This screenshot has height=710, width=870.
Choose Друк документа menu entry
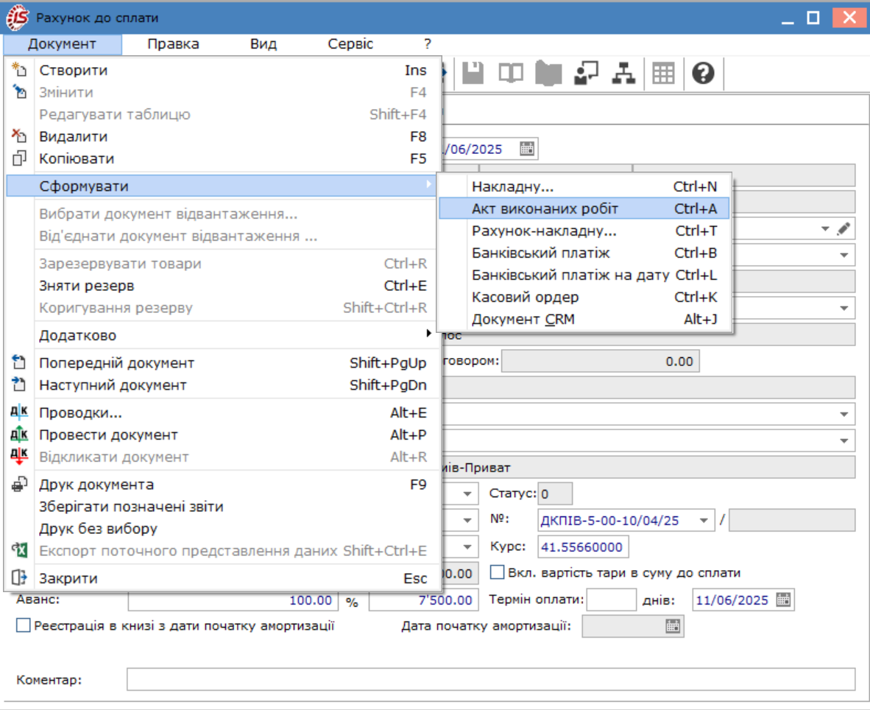(x=222, y=485)
